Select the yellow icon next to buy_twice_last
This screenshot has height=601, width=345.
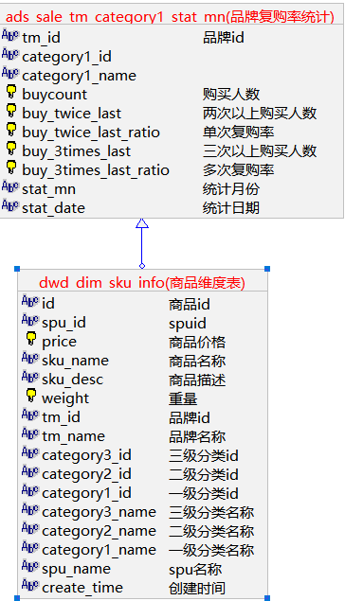(11, 111)
